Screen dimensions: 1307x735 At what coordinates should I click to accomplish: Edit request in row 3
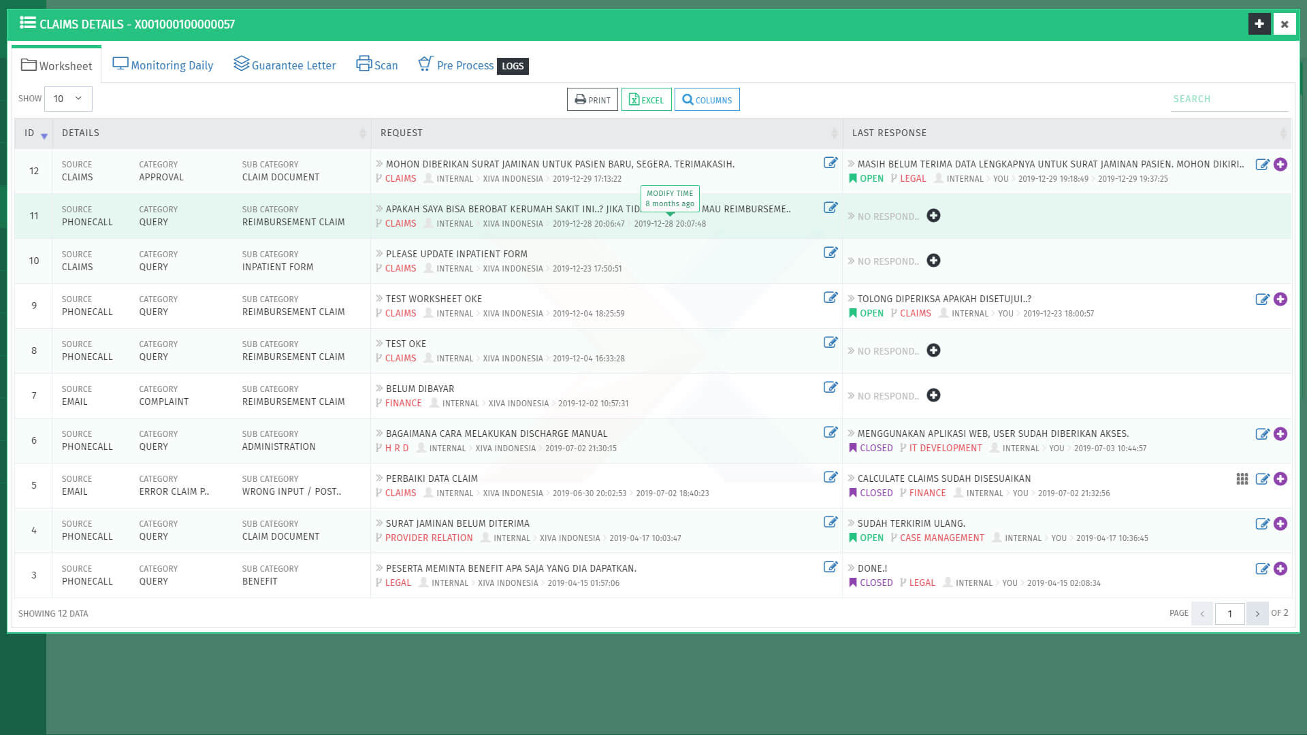830,567
